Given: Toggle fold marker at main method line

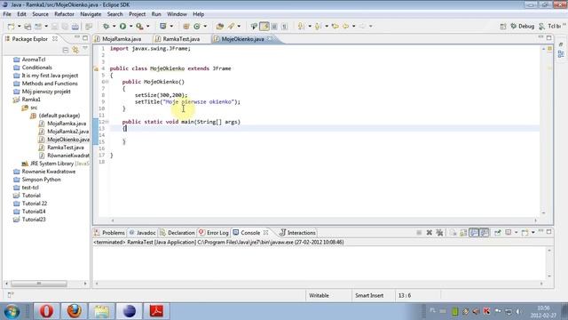Looking at the screenshot, I should coord(107,122).
